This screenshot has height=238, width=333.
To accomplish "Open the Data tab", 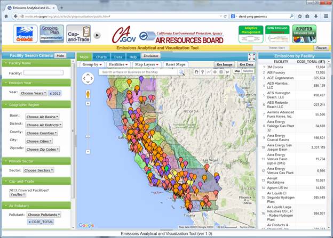I will coord(118,56).
